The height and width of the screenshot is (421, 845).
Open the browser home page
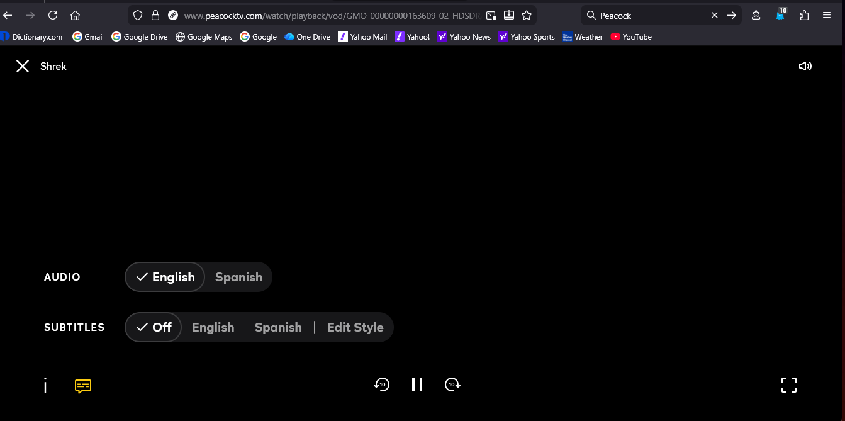(75, 15)
